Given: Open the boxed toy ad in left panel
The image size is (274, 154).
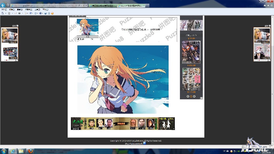Looking at the screenshot, I should (10, 52).
